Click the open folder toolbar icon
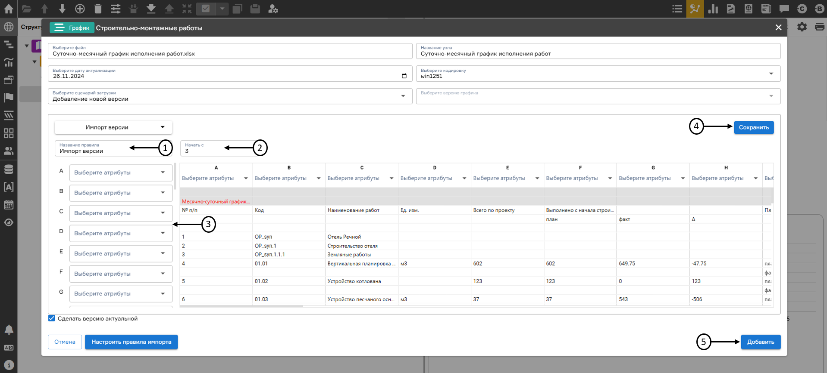The height and width of the screenshot is (373, 827). tap(27, 9)
